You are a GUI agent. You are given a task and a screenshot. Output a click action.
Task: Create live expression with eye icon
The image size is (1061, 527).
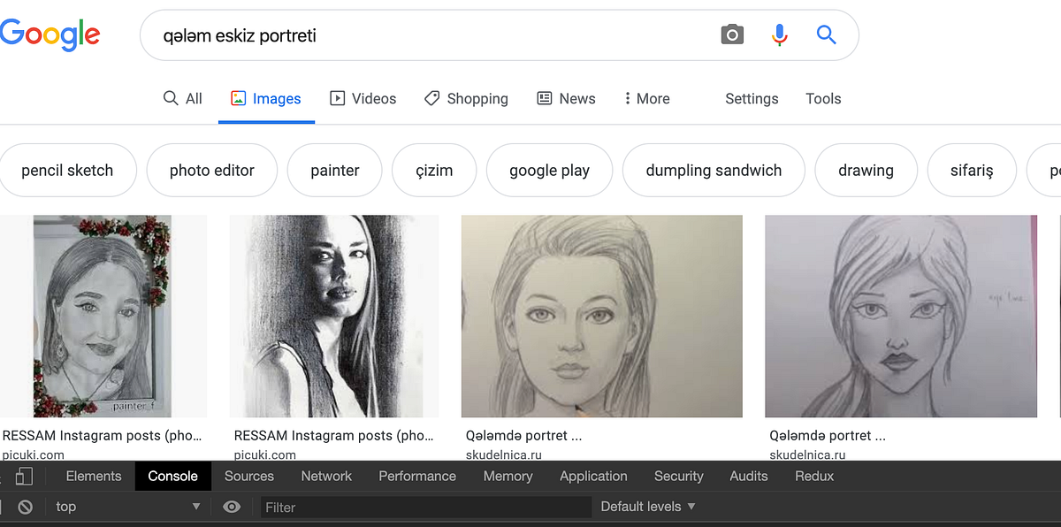(x=232, y=507)
